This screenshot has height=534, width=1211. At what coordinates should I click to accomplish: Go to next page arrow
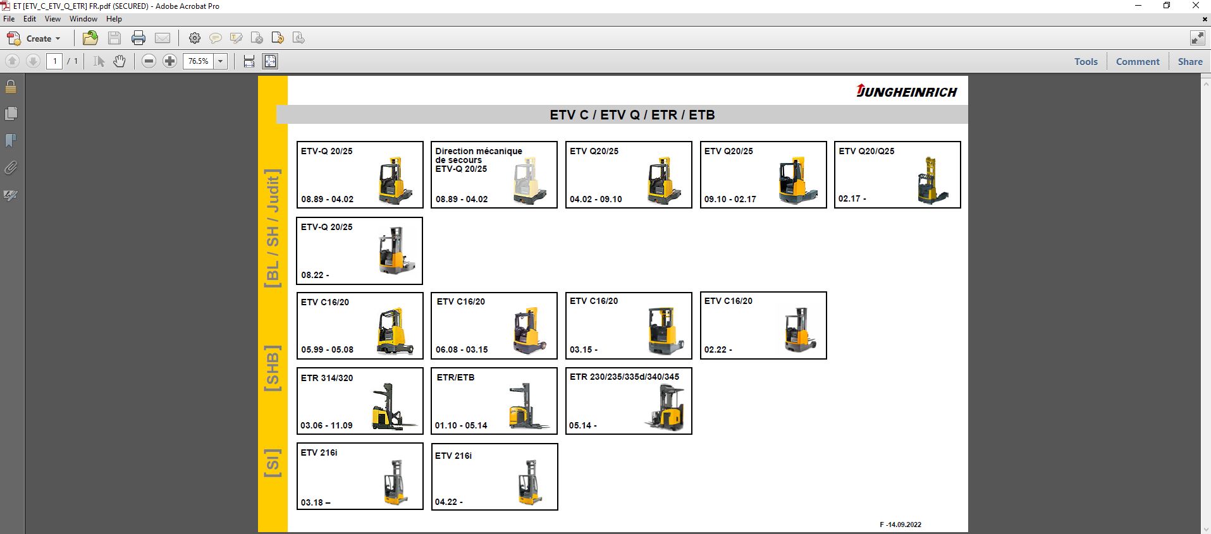click(33, 61)
